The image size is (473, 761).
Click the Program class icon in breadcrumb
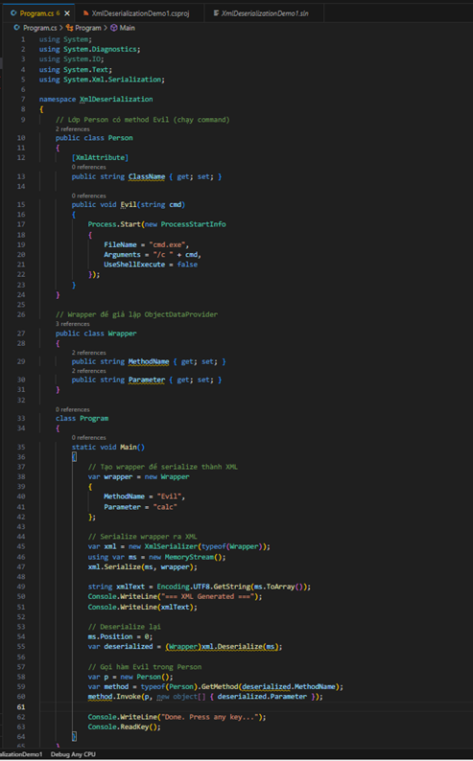[69, 28]
